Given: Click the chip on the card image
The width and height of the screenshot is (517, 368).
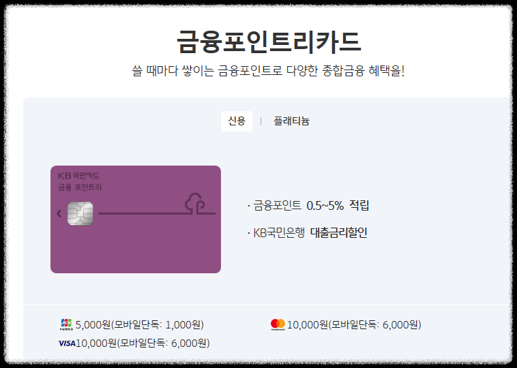Looking at the screenshot, I should point(80,214).
